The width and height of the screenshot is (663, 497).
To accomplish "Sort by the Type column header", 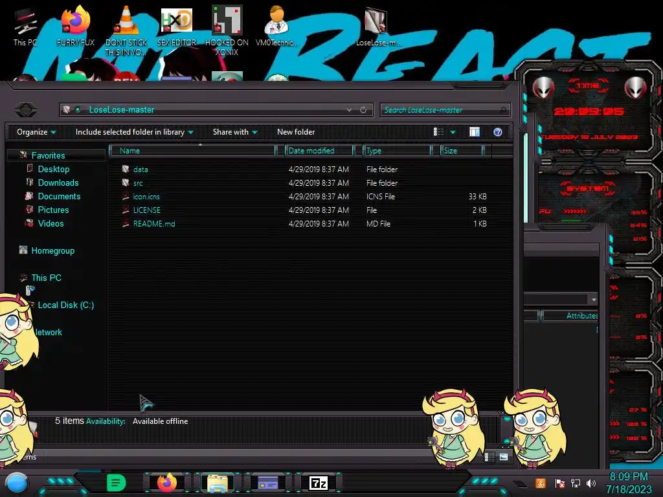I will pos(397,151).
